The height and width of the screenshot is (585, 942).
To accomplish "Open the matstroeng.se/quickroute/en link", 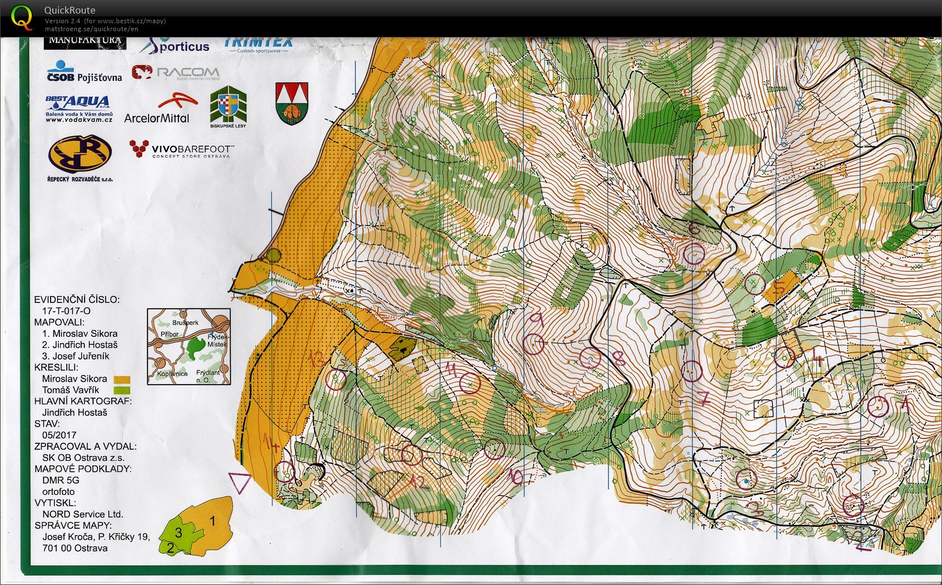I will coord(91,29).
